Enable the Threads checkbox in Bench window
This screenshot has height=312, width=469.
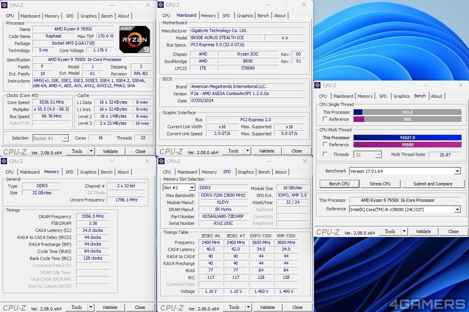325,154
